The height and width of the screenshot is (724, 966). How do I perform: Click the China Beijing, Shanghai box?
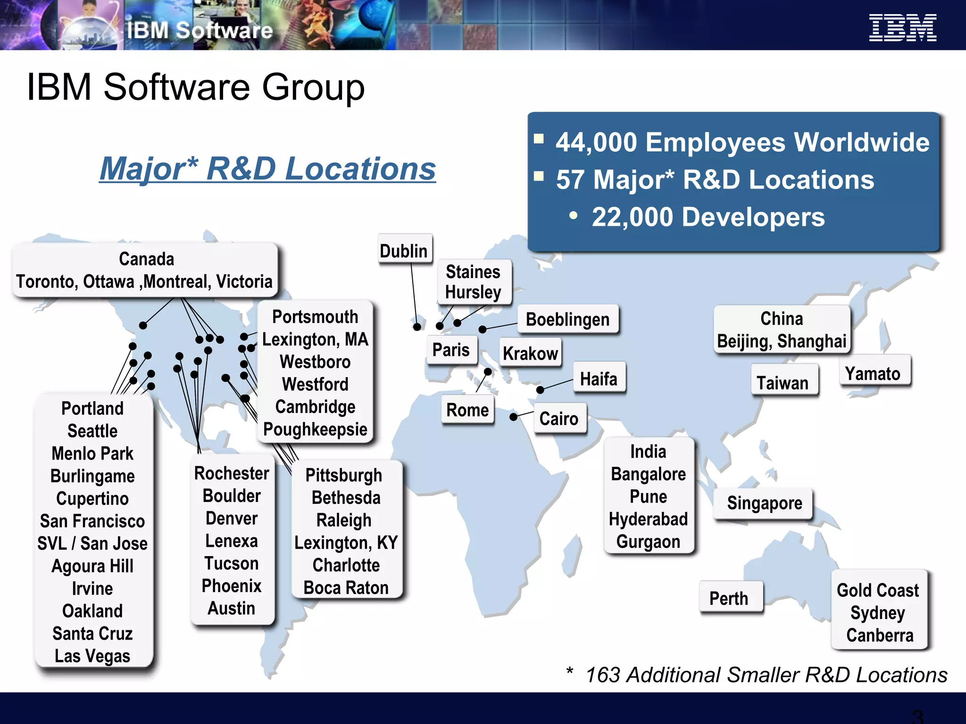click(782, 329)
